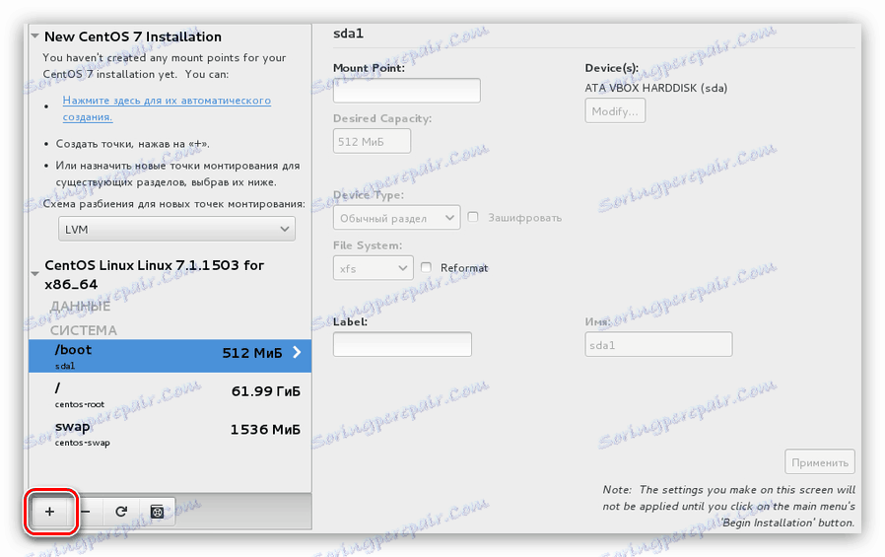Click the Modify... devices button
The image size is (885, 557).
(615, 111)
